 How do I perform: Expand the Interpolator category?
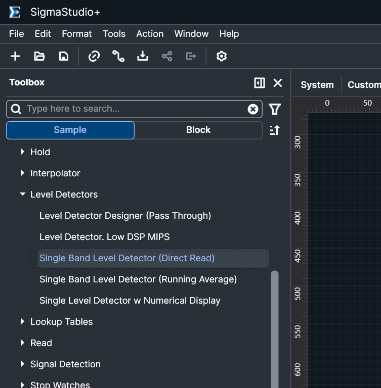(x=23, y=173)
